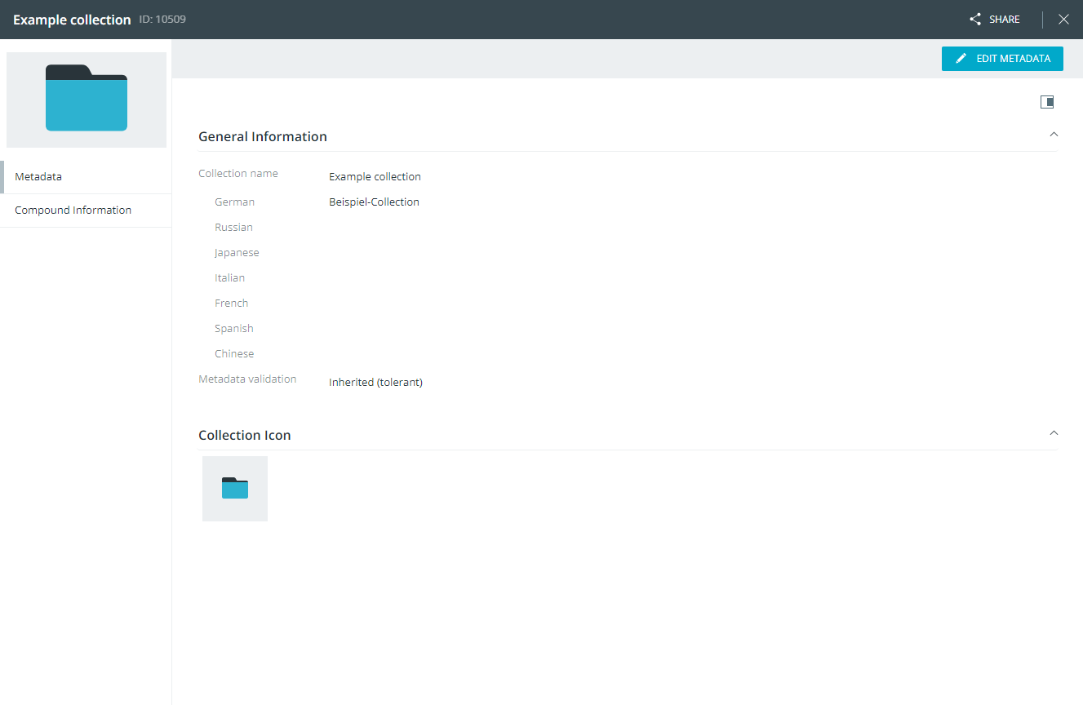
Task: Click the large folder preview image
Action: (87, 100)
